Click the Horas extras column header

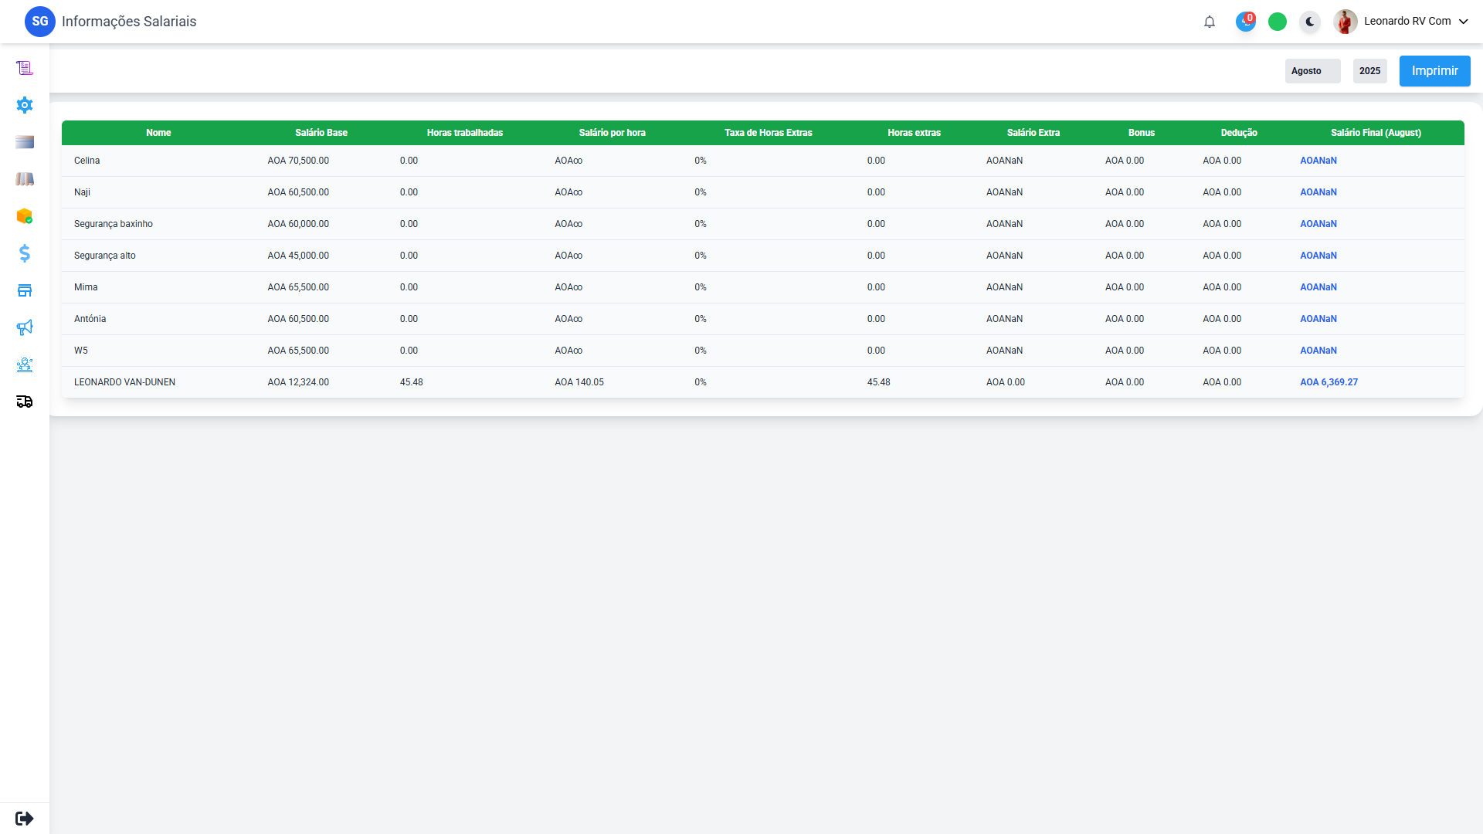[915, 133]
